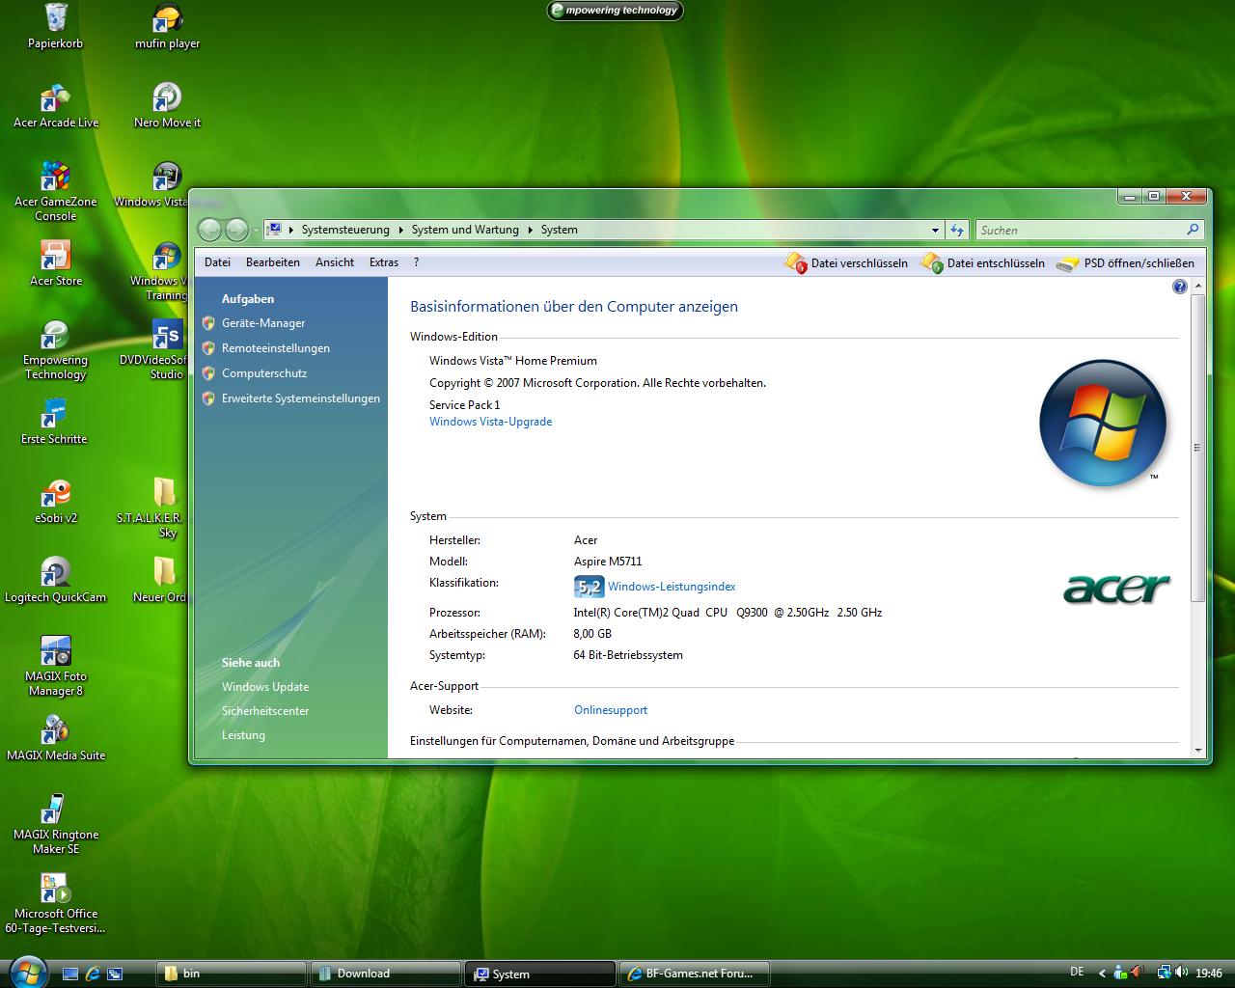Image resolution: width=1235 pixels, height=988 pixels.
Task: Open Acer Store desktop icon
Action: [x=56, y=263]
